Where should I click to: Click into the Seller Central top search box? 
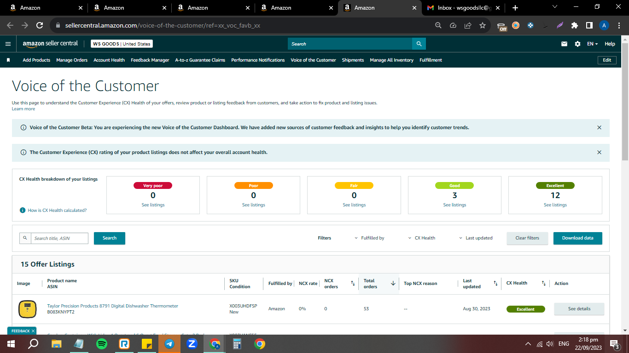pos(350,44)
